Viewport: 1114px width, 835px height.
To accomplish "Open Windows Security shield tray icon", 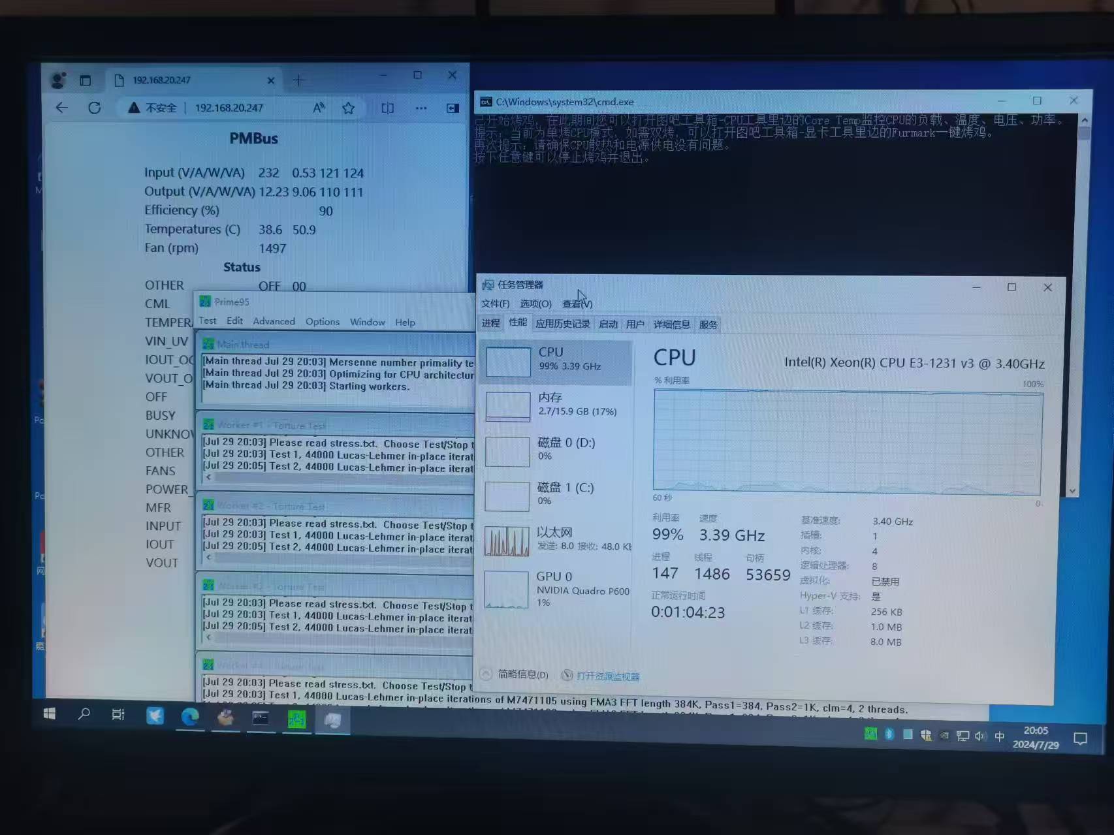I will [925, 735].
